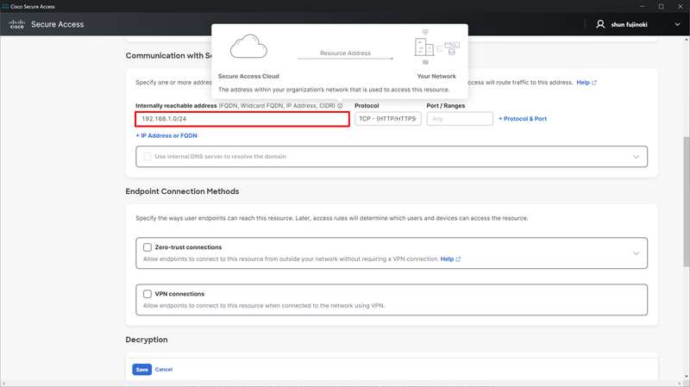The height and width of the screenshot is (387, 690).
Task: Click the Zero-trust connections label text
Action: pos(188,247)
